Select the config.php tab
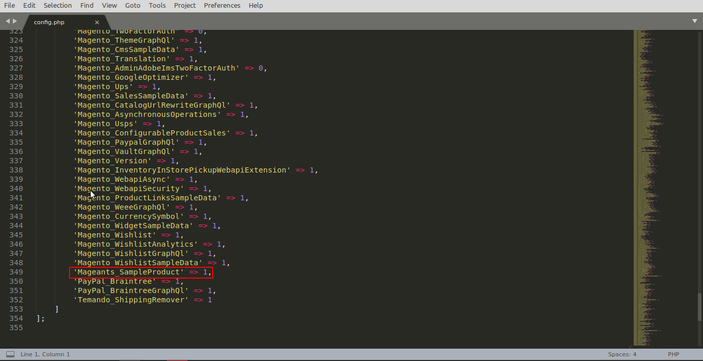 coord(49,22)
